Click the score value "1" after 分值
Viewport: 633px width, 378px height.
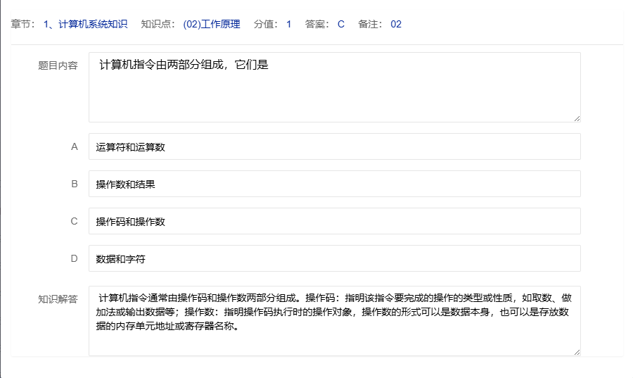click(x=288, y=24)
